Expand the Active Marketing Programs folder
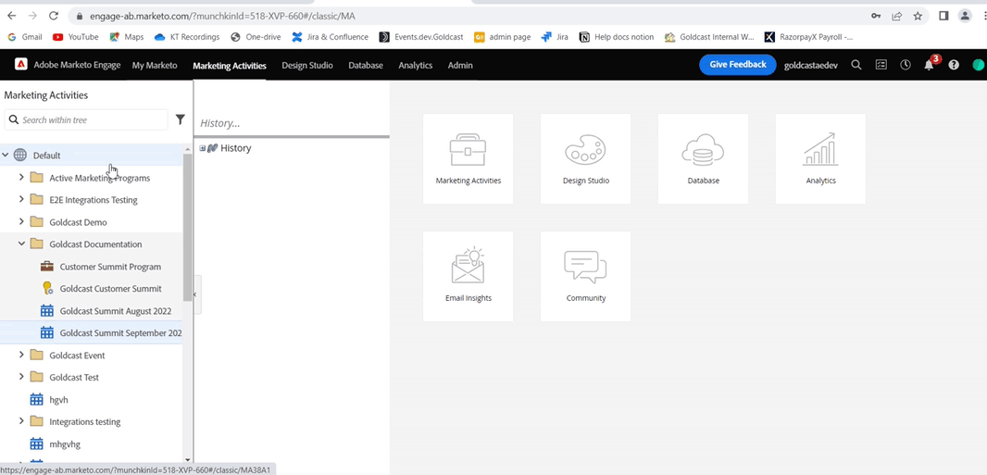This screenshot has height=475, width=987. pyautogui.click(x=21, y=178)
